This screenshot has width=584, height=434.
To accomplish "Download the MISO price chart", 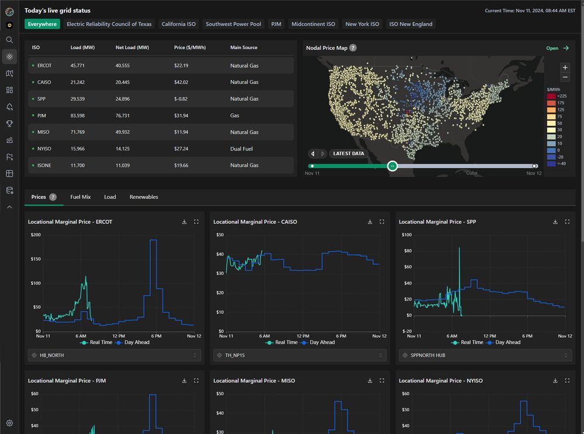I will click(x=370, y=380).
